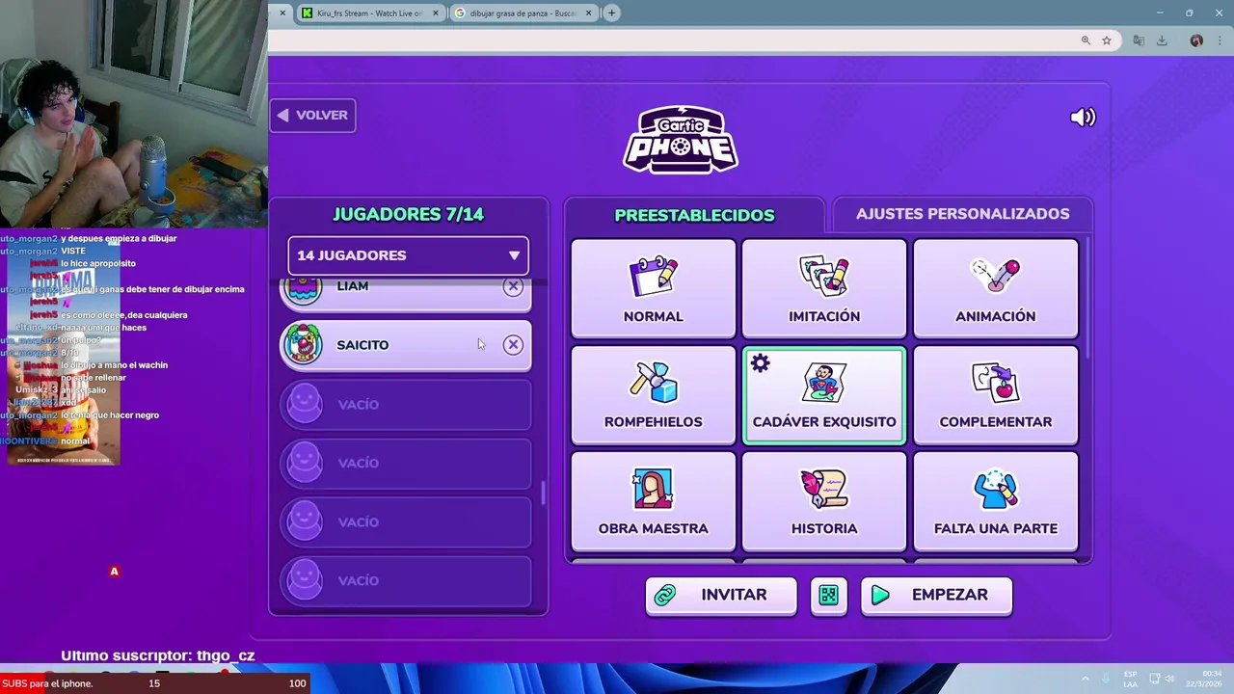Go back with the VOLVER button
Viewport: 1234px width, 694px height.
[x=312, y=115]
